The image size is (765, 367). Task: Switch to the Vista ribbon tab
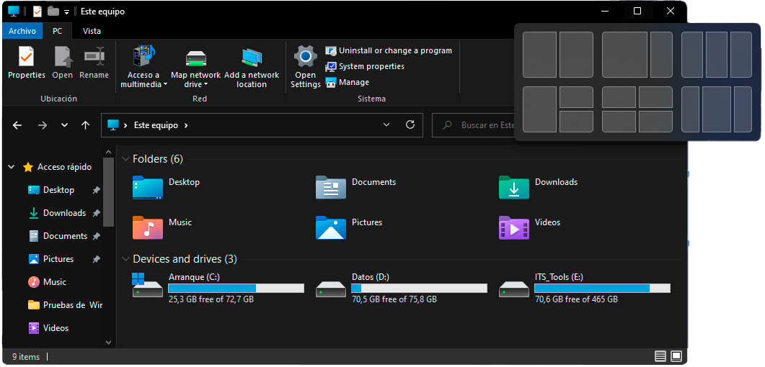click(x=92, y=31)
